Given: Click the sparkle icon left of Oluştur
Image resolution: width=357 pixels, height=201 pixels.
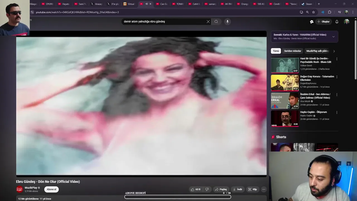Looking at the screenshot, I should point(312,21).
